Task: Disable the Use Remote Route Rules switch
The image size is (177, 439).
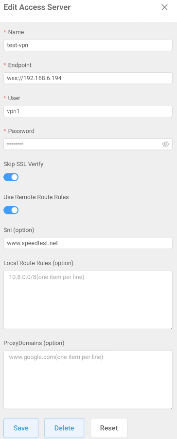Action: coord(11,210)
